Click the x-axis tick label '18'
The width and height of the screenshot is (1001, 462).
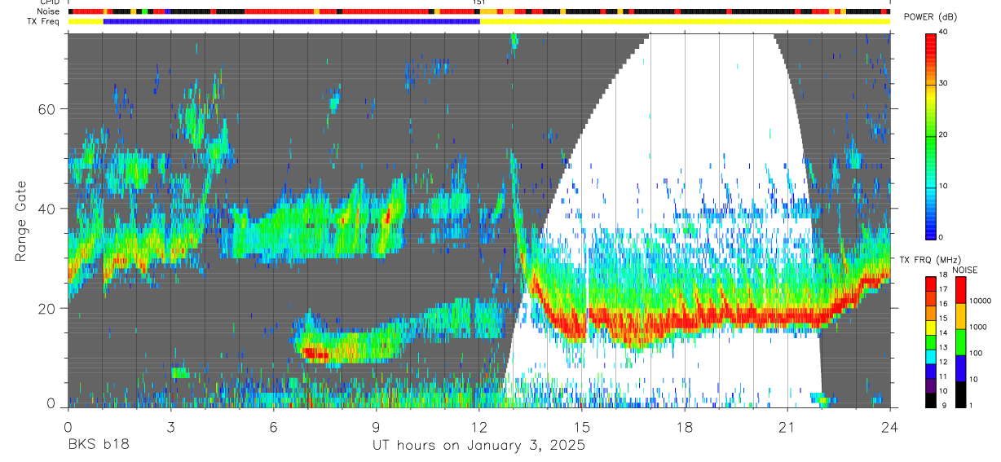point(685,426)
